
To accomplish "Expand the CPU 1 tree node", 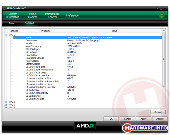I will tap(6, 102).
